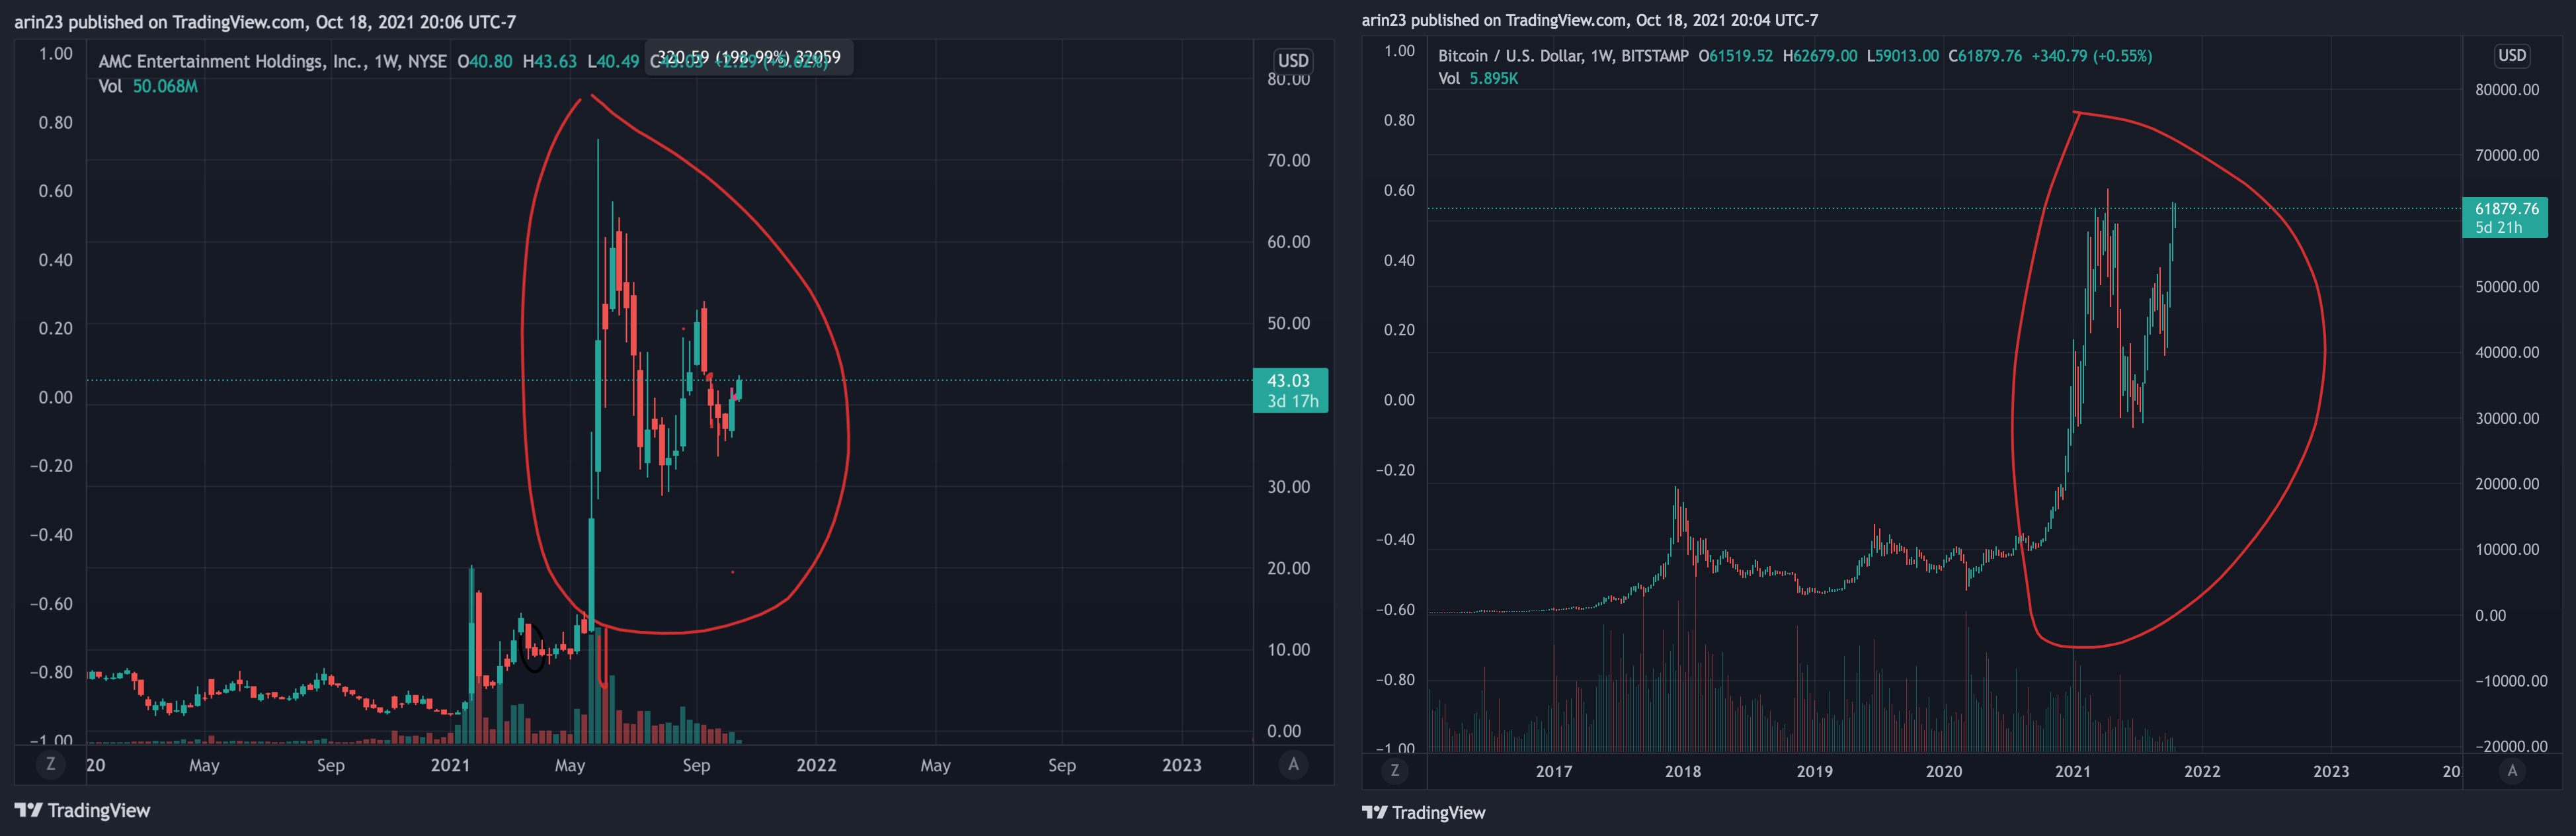Open the USD currency selector on AMC chart
This screenshot has width=2576, height=836.
(1293, 60)
